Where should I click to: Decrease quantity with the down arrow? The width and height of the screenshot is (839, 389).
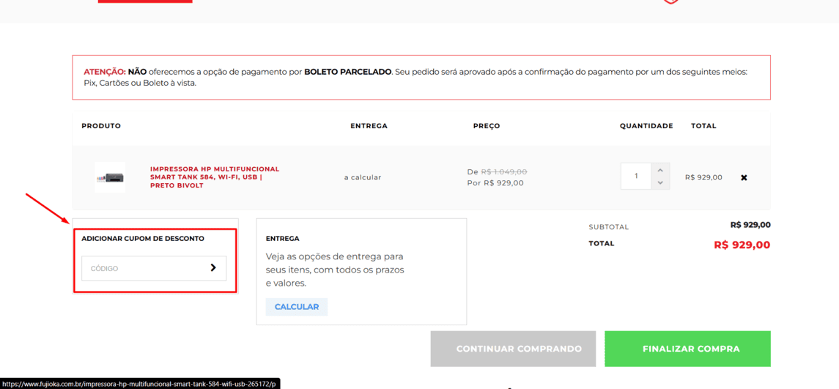click(x=660, y=183)
